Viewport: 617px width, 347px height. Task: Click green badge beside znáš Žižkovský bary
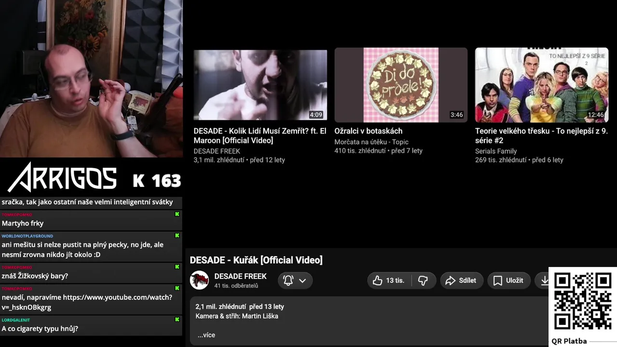(177, 267)
